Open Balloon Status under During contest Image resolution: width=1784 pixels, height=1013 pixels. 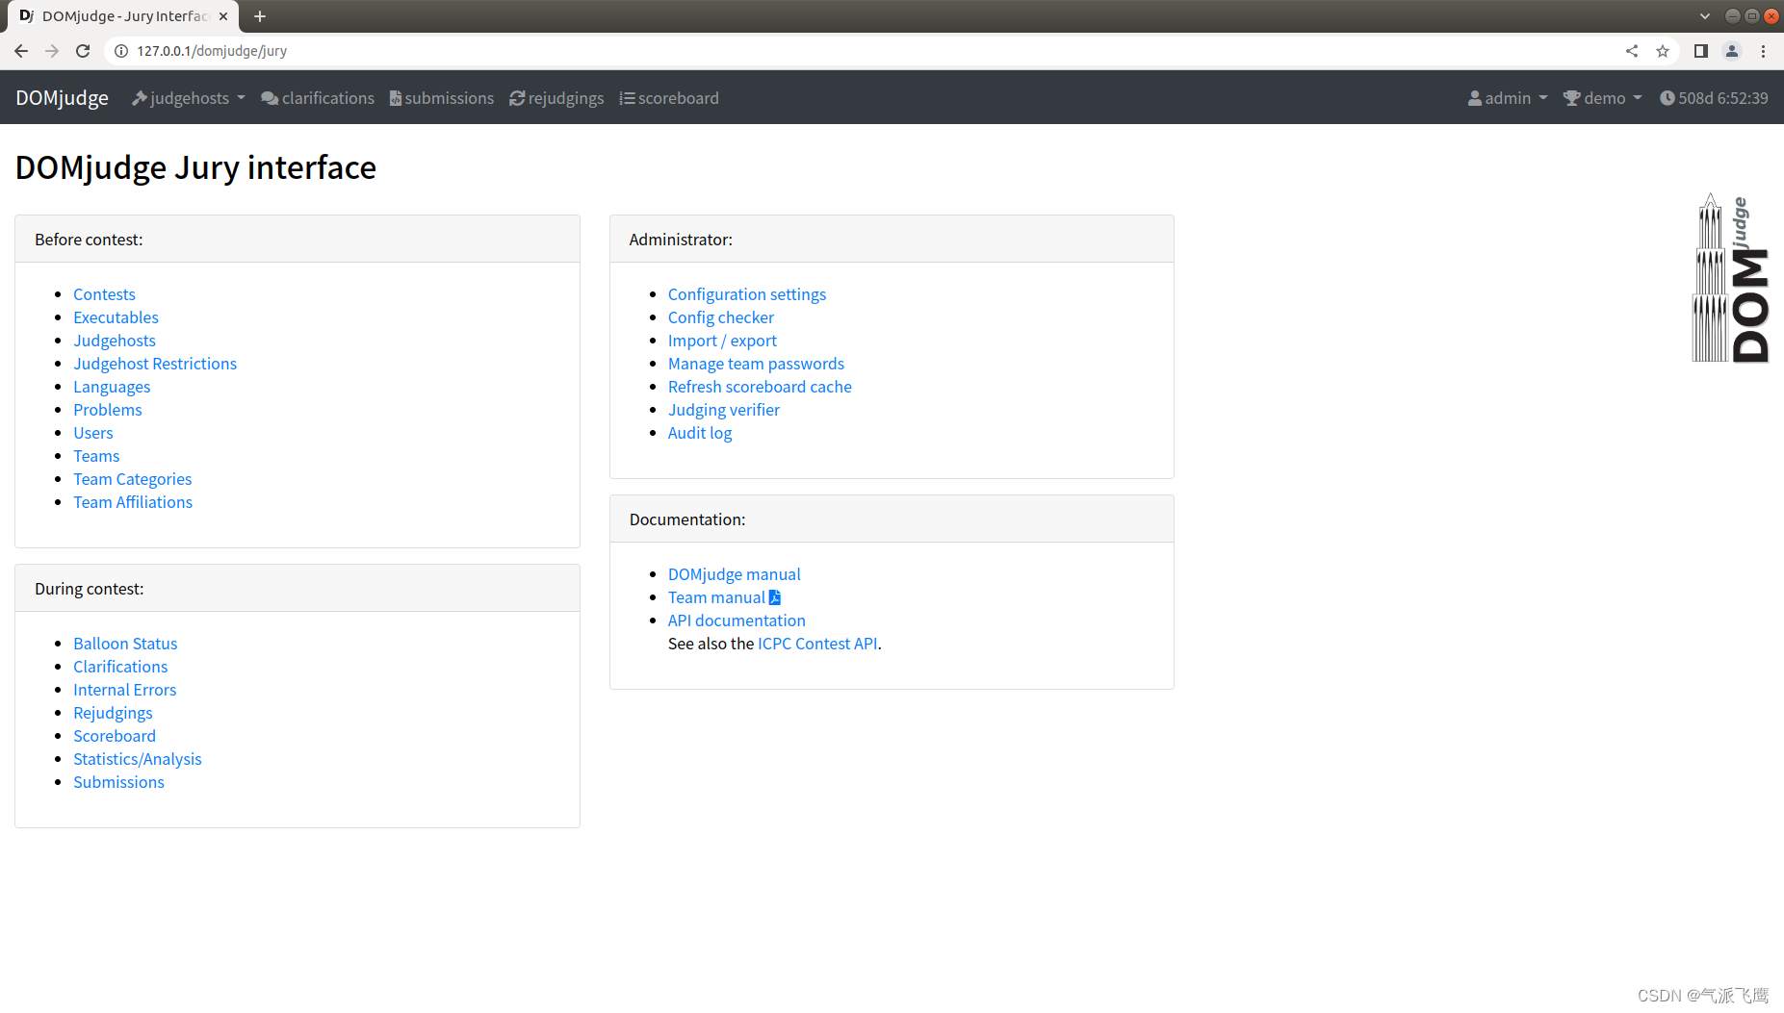125,643
